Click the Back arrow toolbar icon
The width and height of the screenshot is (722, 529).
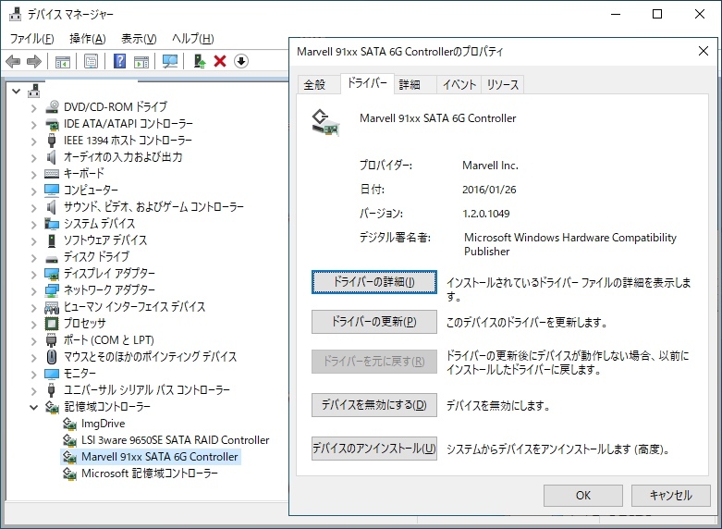point(13,61)
